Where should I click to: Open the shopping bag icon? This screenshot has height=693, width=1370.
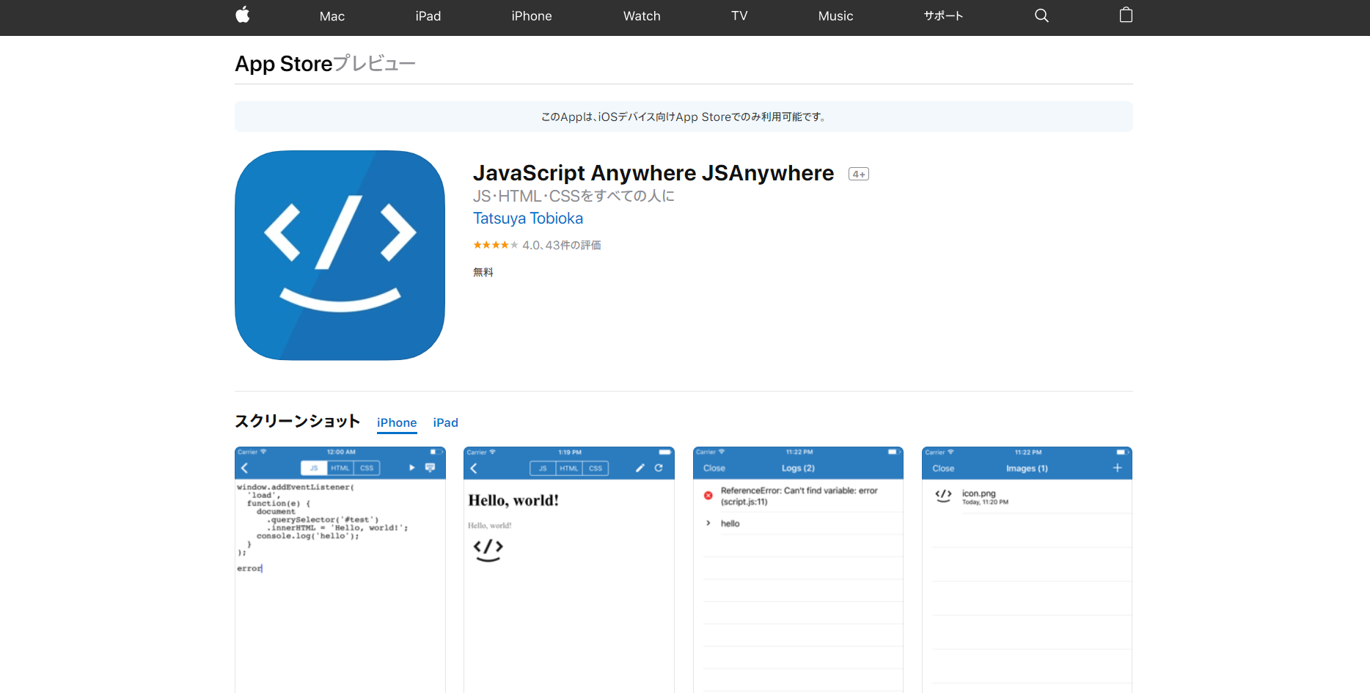coord(1126,15)
